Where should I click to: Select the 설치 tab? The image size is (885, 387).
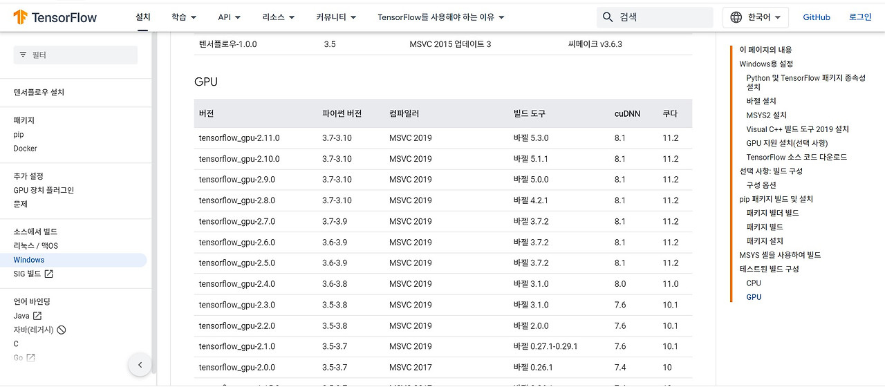143,17
